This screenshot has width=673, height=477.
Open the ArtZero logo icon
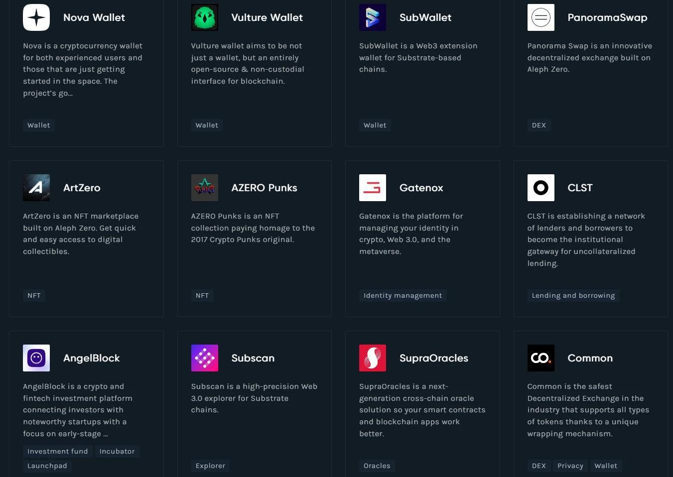coord(36,188)
